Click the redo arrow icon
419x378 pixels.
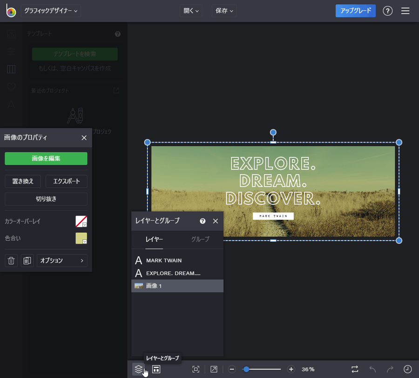point(390,369)
